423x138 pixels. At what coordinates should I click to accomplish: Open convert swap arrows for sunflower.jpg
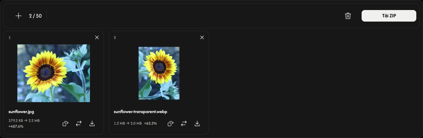pyautogui.click(x=79, y=123)
